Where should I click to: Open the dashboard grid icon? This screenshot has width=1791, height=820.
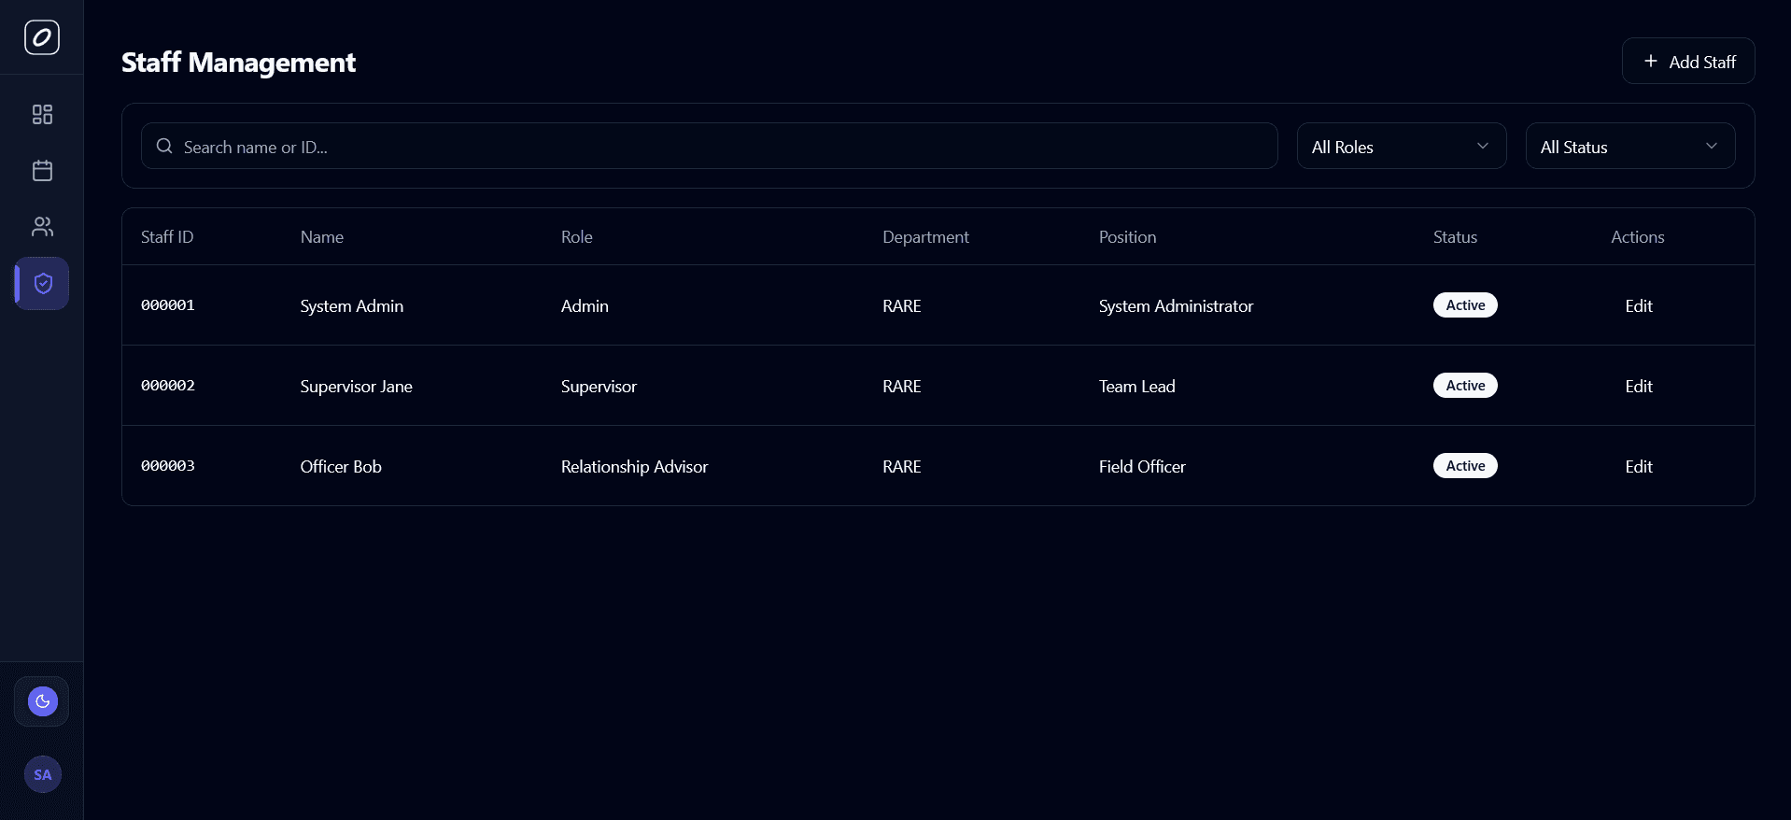pyautogui.click(x=42, y=115)
